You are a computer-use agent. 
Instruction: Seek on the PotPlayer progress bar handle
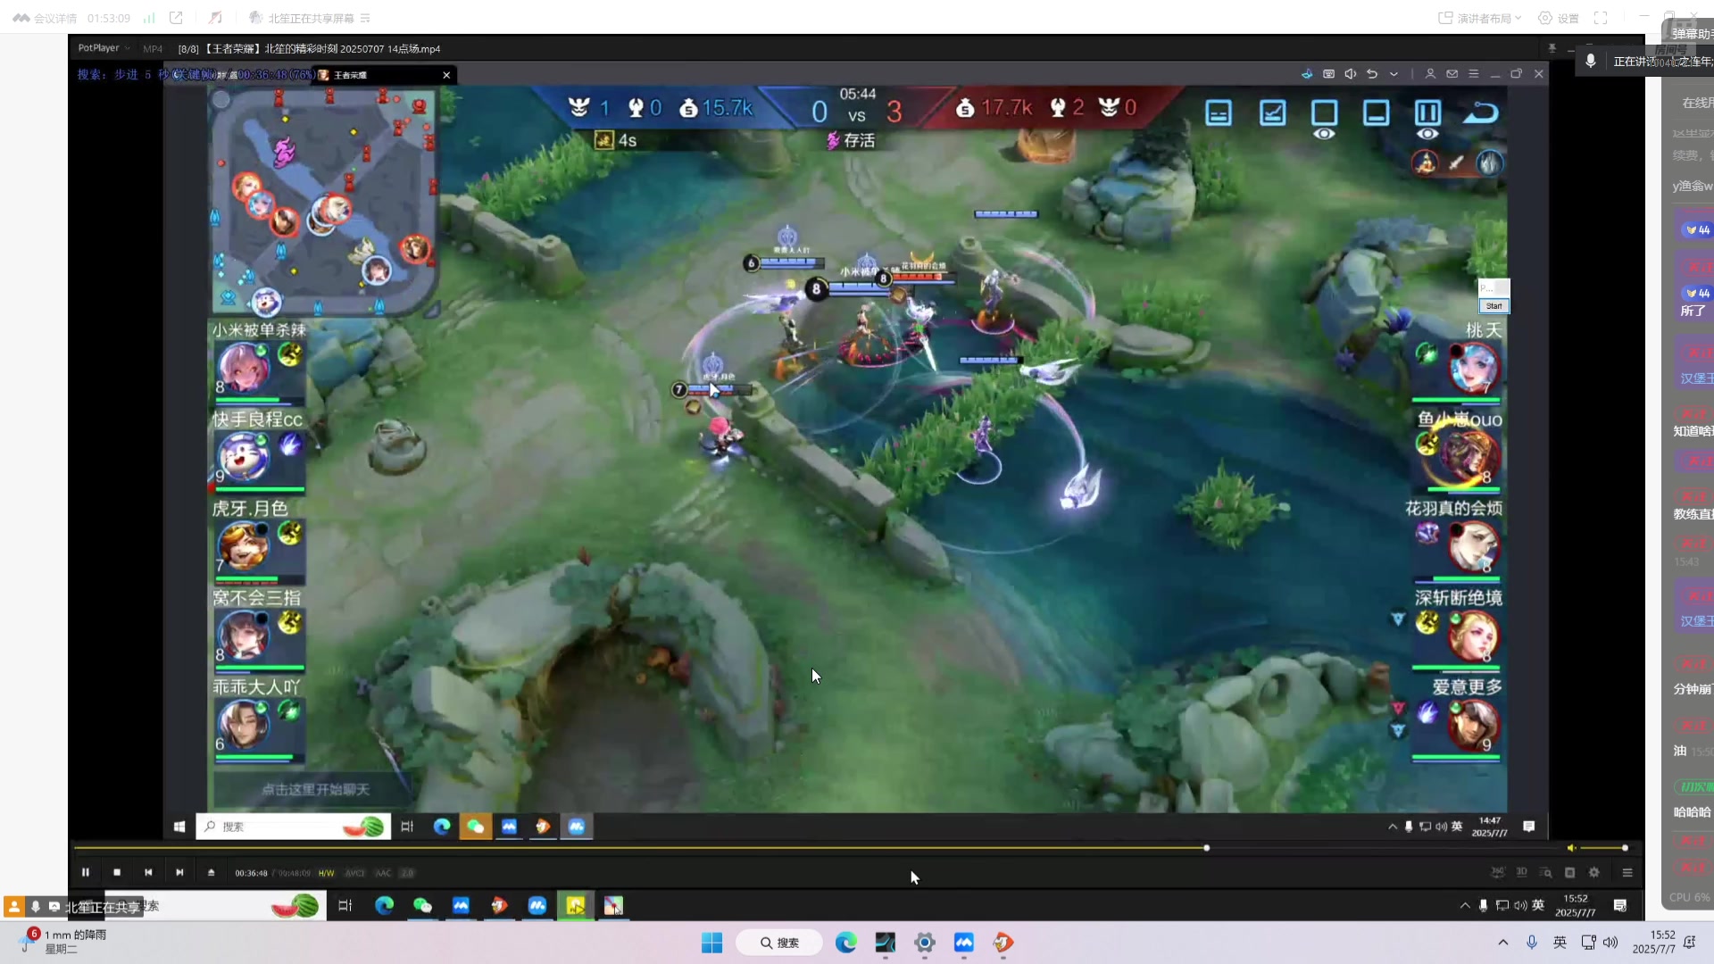[x=1206, y=848]
